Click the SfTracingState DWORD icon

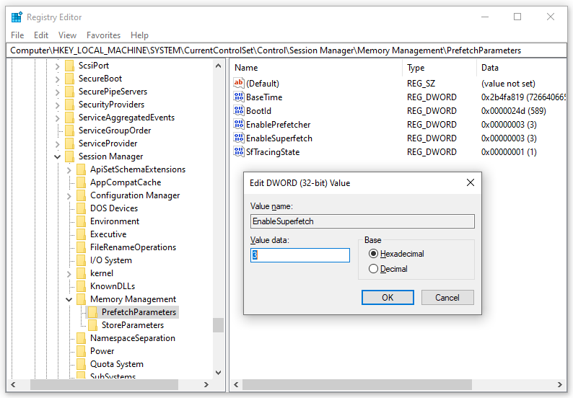pos(239,152)
